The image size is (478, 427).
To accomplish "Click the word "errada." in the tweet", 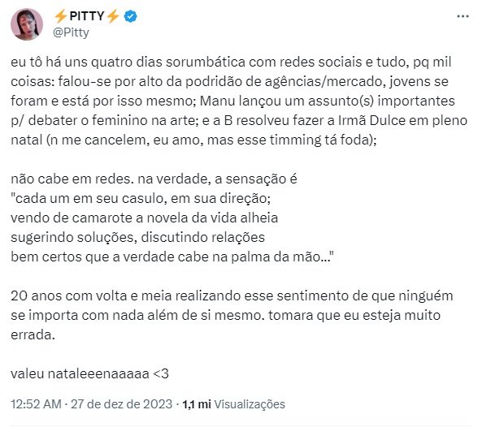I will click(33, 334).
